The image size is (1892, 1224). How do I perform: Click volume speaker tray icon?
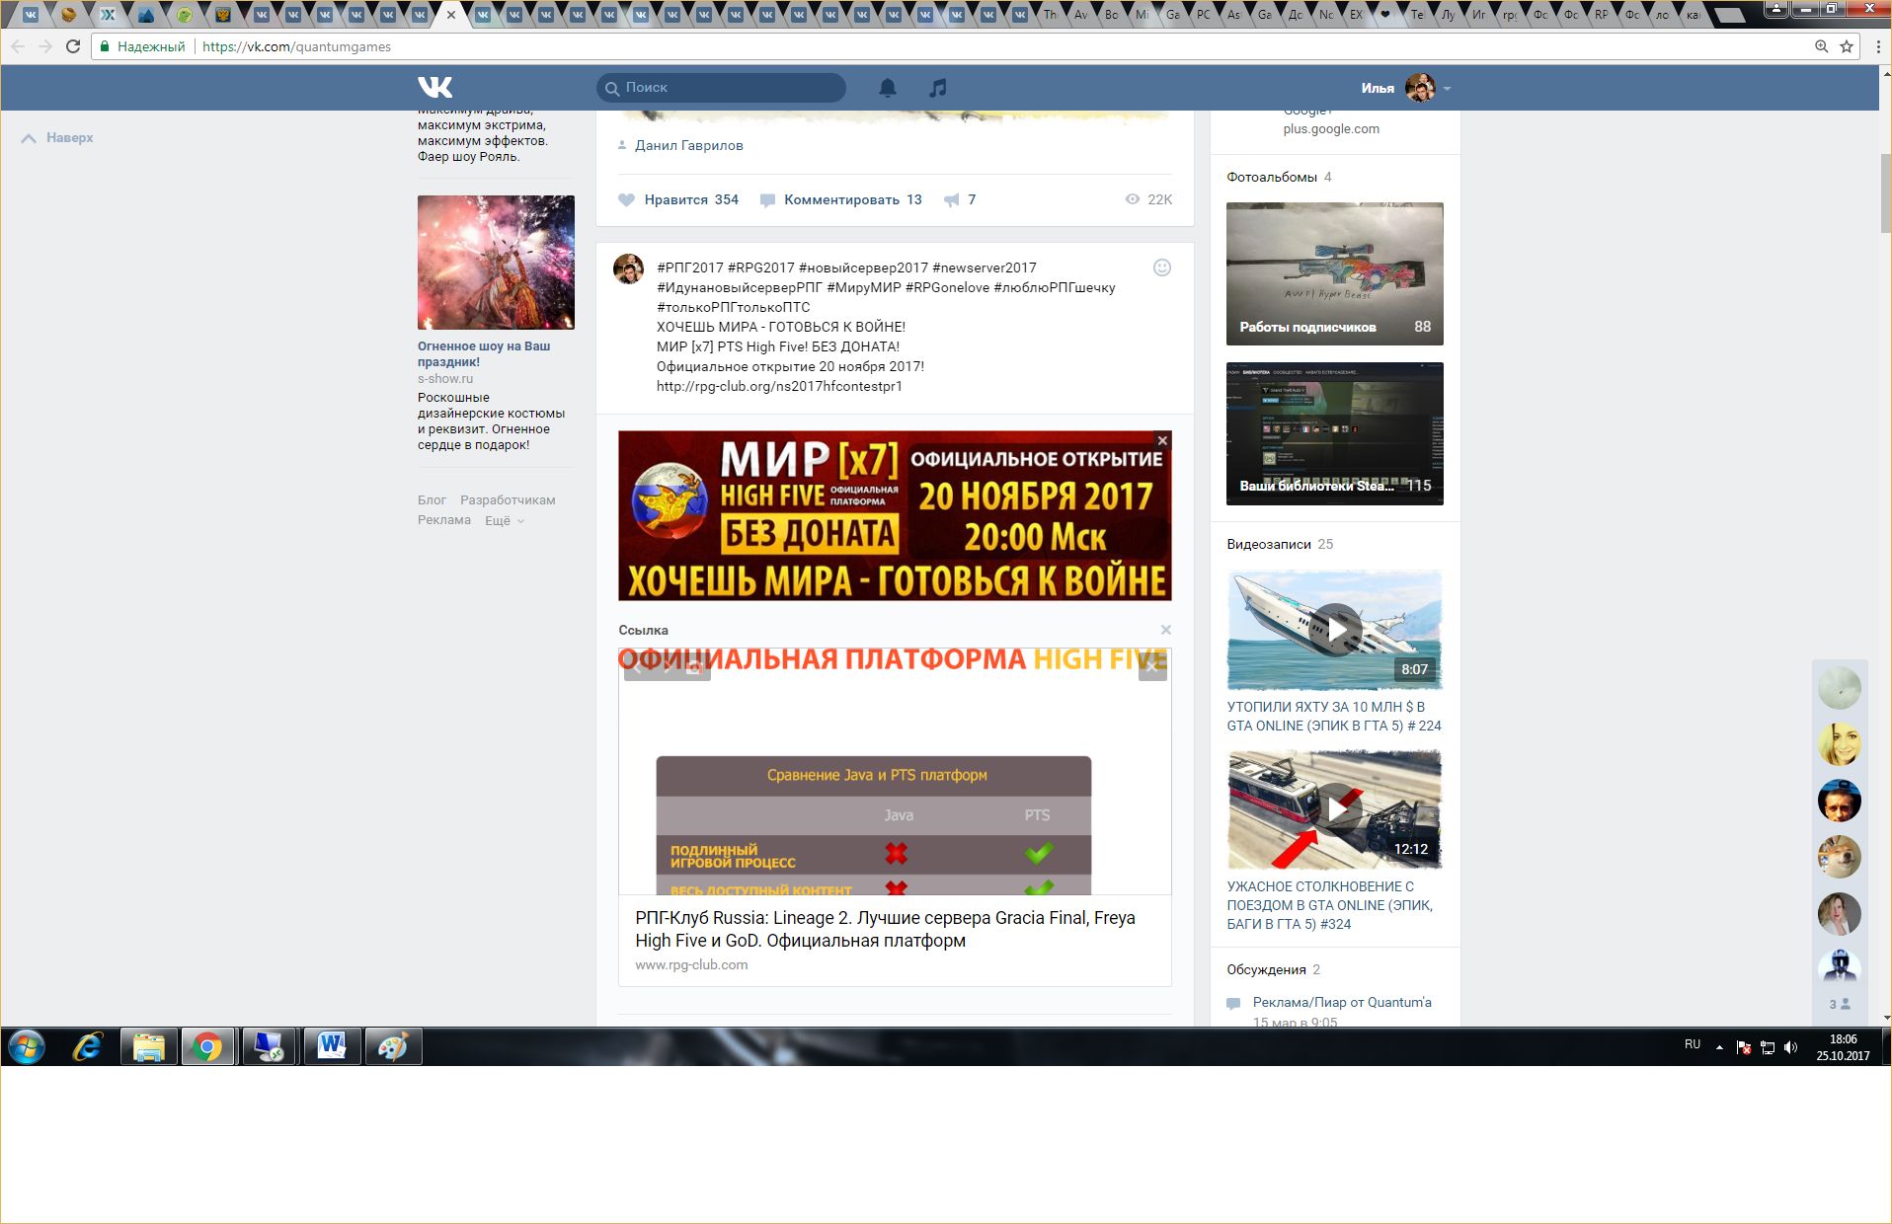1790,1047
